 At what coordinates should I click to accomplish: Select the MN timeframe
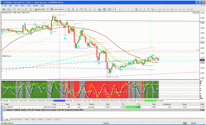pos(192,9)
